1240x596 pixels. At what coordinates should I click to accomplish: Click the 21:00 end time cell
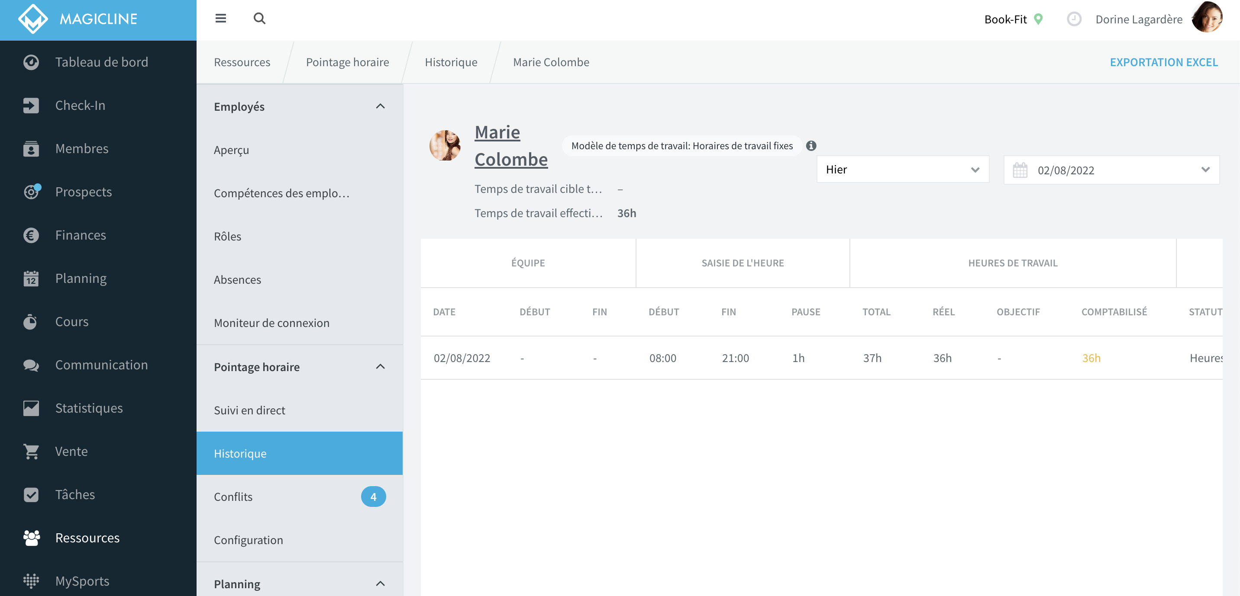click(x=735, y=358)
